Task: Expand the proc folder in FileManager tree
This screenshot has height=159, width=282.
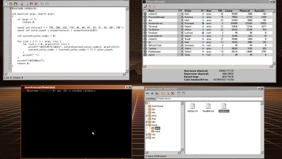Action: [147, 116]
